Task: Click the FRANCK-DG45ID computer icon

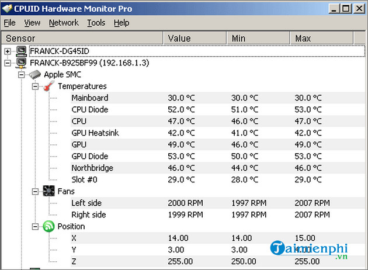Action: coord(22,51)
